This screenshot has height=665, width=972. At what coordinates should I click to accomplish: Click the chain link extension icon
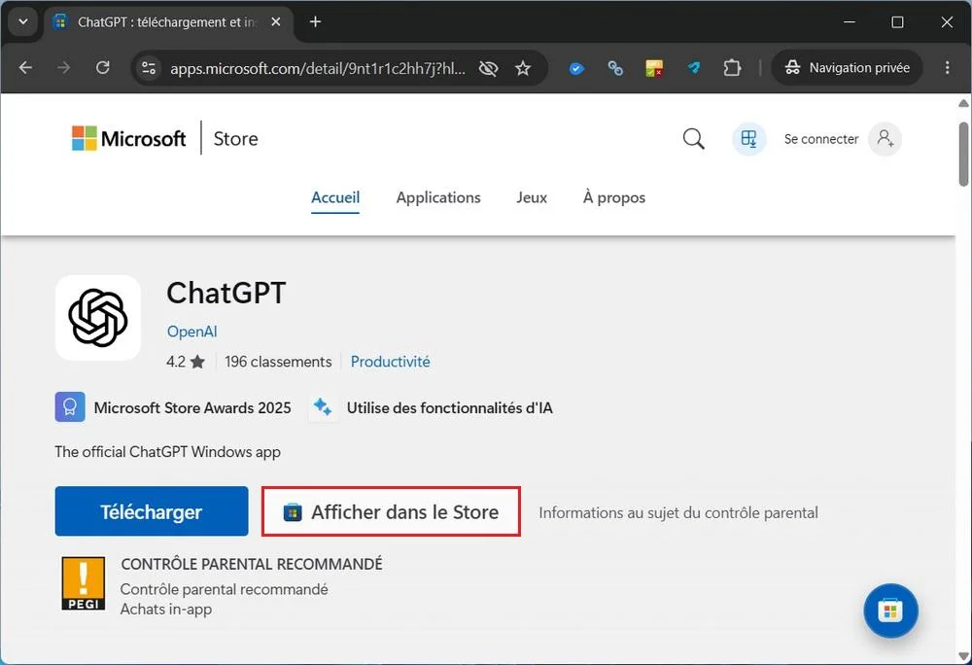(x=615, y=68)
